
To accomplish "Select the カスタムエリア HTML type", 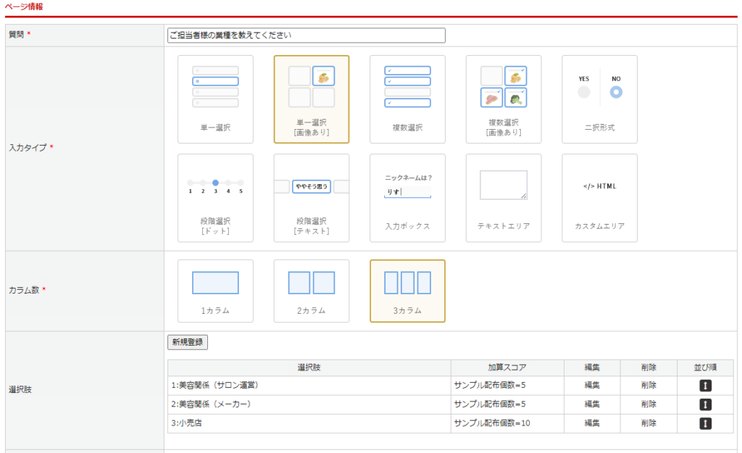I will [x=599, y=198].
